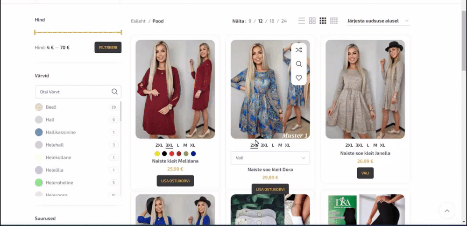The width and height of the screenshot is (467, 226).
Task: Add Dora dress to wishlist heart
Action: 299,78
